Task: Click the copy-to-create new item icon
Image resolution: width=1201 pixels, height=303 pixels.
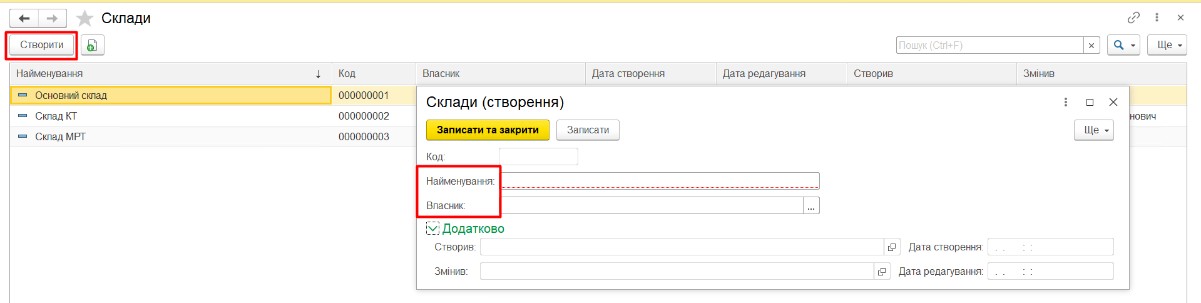Action: 92,45
